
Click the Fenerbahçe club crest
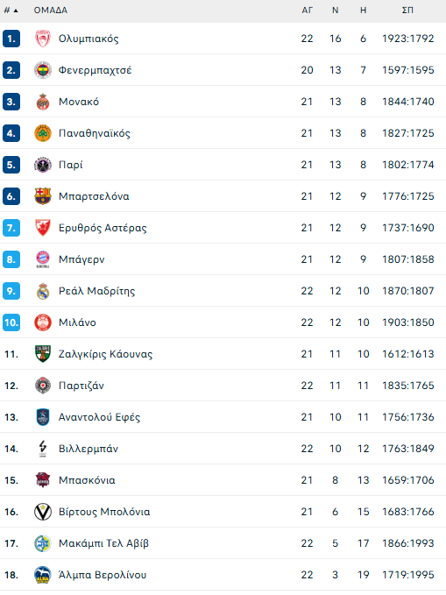click(x=43, y=70)
